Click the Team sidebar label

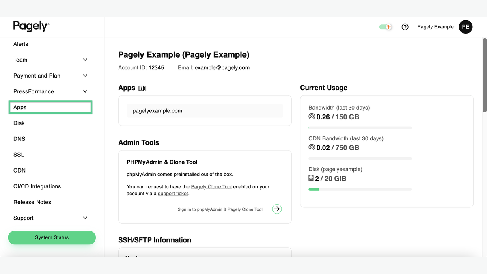pyautogui.click(x=20, y=60)
